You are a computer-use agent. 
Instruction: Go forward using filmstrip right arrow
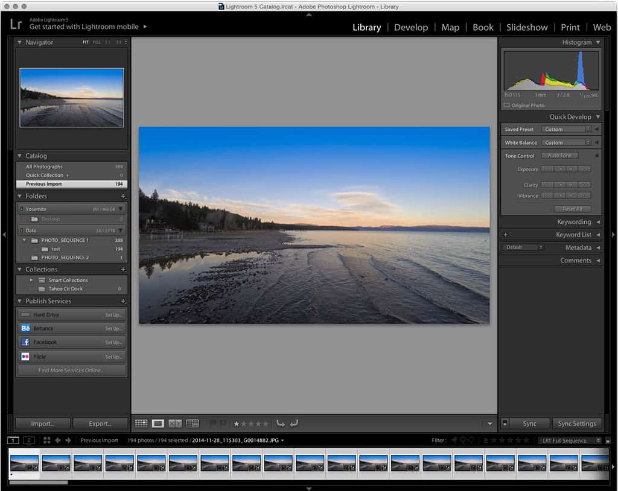(68, 440)
